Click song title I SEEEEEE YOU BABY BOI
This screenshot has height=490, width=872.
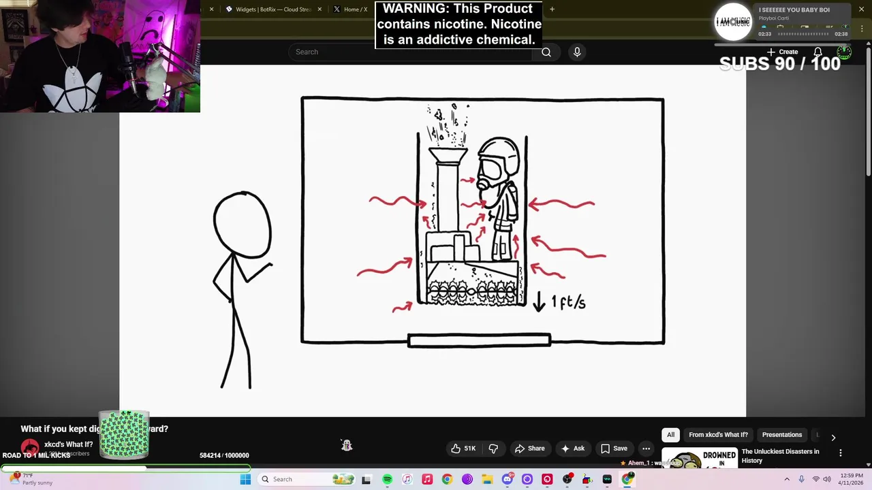pos(794,10)
